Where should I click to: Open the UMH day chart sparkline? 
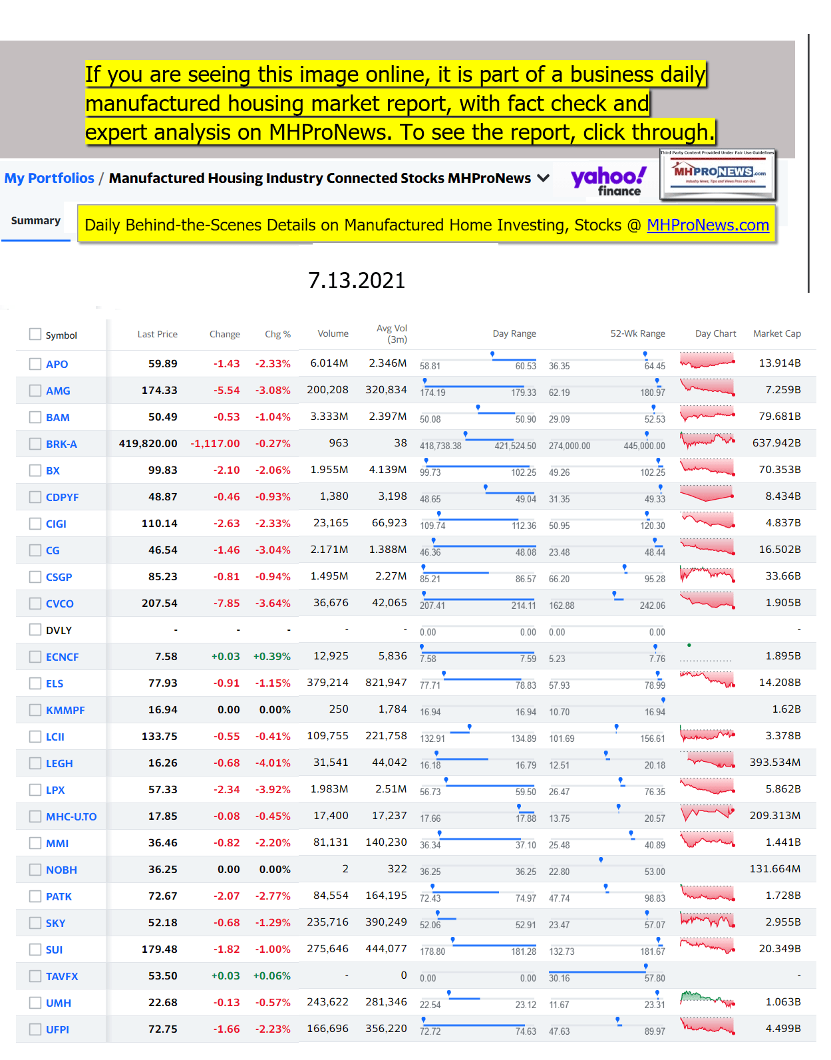pyautogui.click(x=707, y=1000)
